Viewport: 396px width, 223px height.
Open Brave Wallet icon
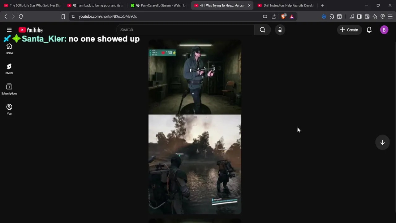(367, 16)
